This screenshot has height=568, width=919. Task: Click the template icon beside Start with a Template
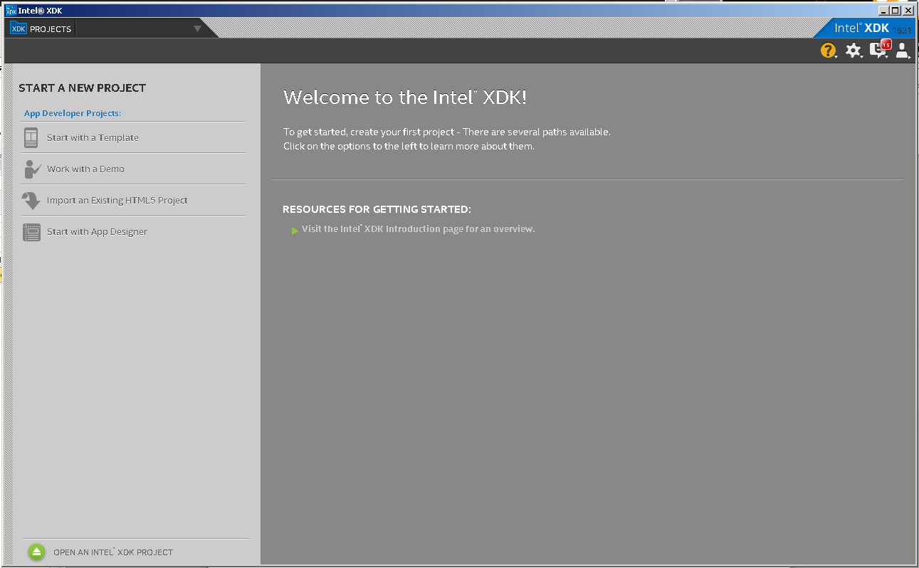[x=31, y=137]
